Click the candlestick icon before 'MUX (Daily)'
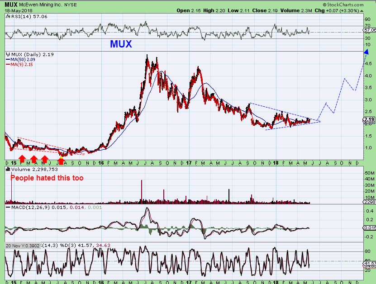Viewport: 376px width, 284px height. coord(8,54)
